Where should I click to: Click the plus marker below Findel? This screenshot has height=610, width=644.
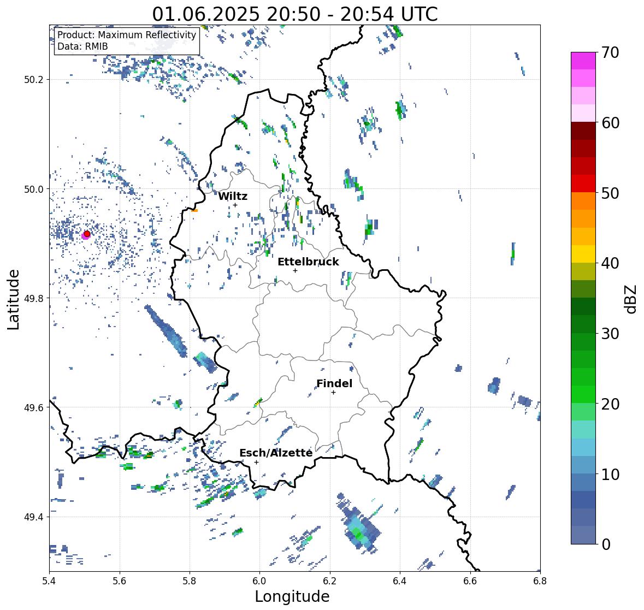point(333,393)
